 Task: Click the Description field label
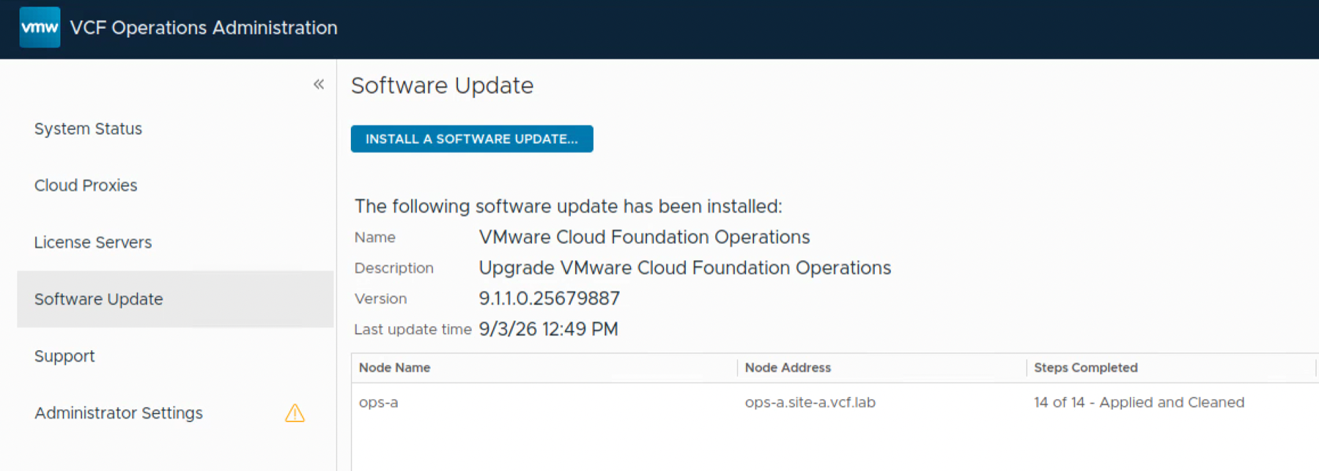(394, 268)
